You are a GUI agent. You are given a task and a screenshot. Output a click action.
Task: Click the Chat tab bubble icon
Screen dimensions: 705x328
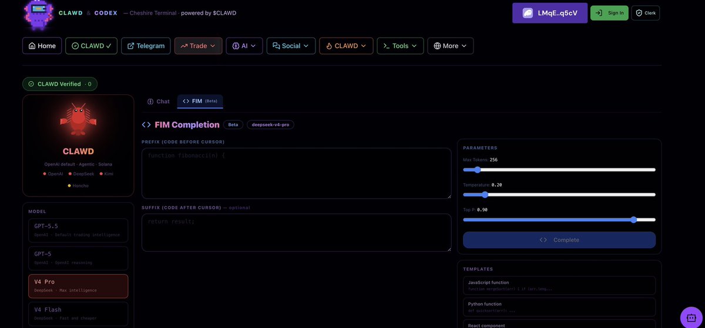[150, 102]
